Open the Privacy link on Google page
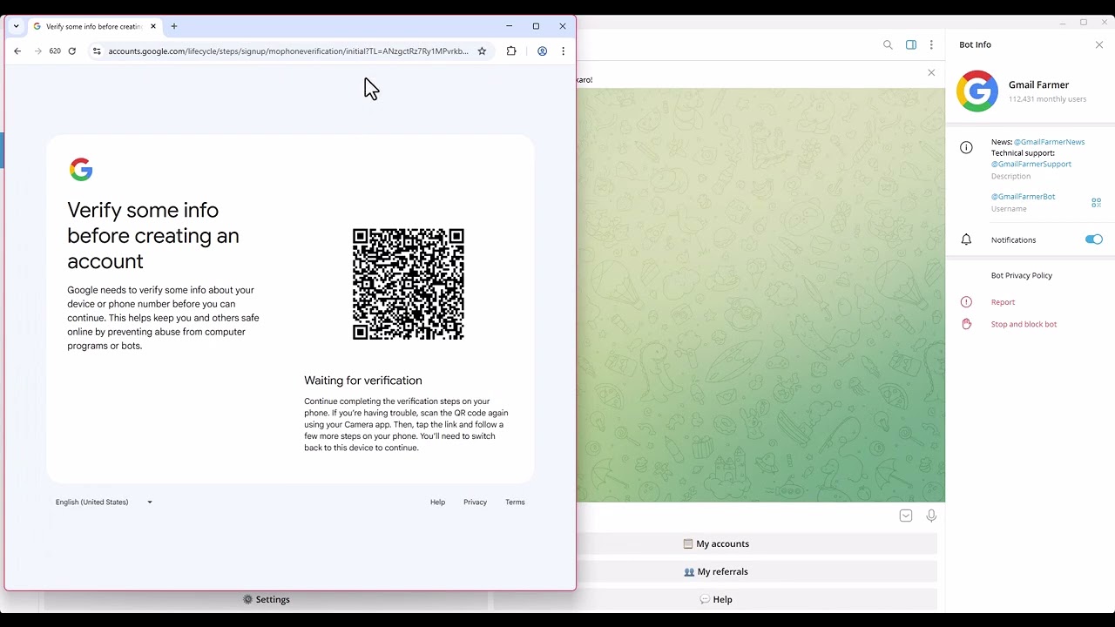Viewport: 1115px width, 627px height. (475, 502)
